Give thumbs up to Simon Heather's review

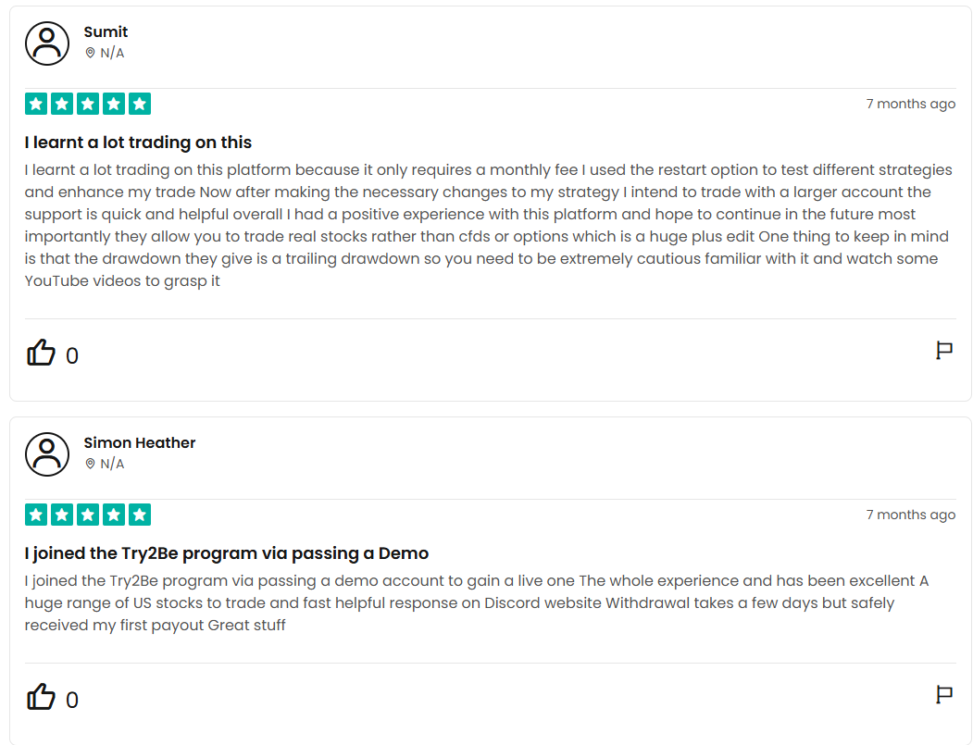41,697
